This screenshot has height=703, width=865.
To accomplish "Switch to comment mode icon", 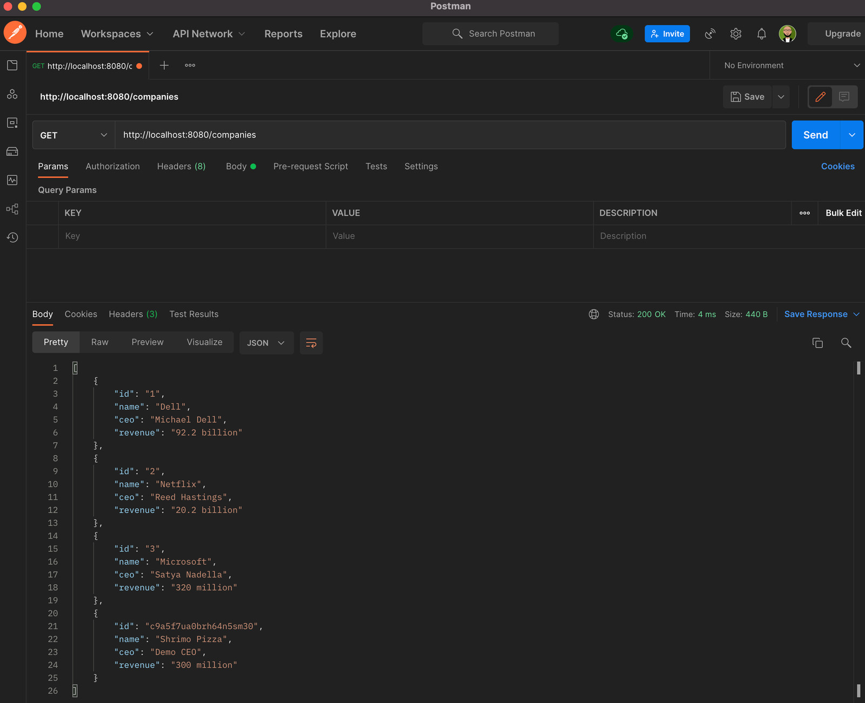I will (x=844, y=97).
